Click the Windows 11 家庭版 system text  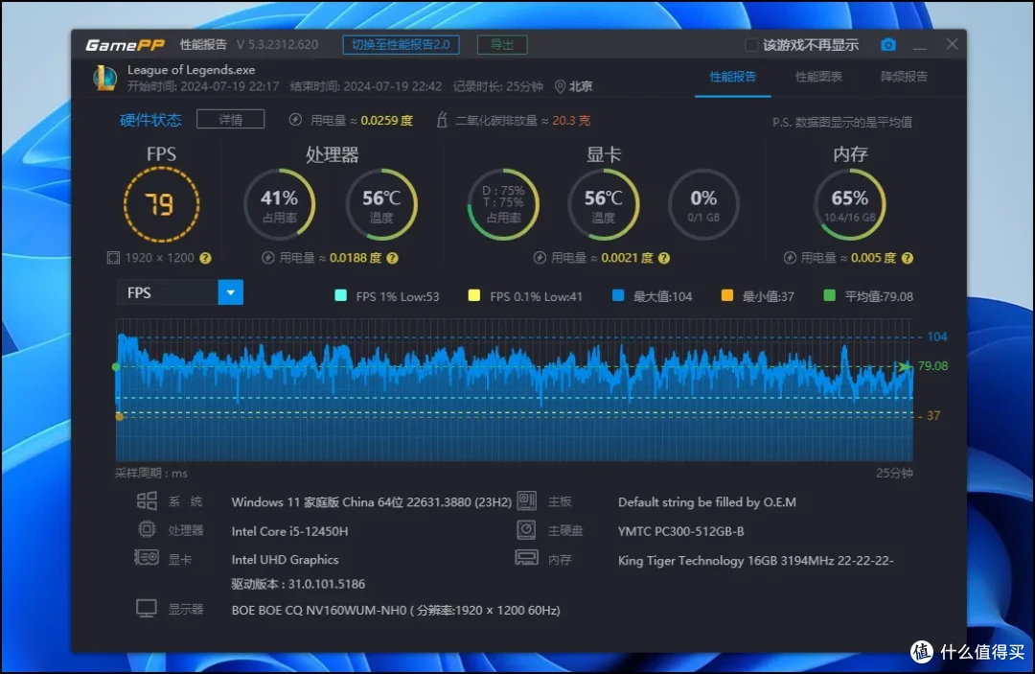coord(371,502)
